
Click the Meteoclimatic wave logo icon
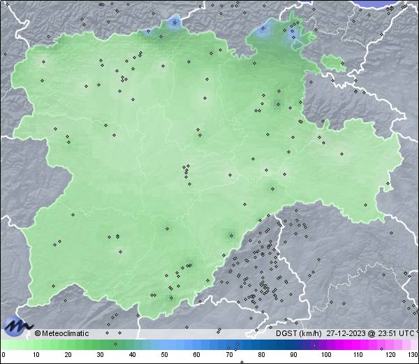[17, 326]
